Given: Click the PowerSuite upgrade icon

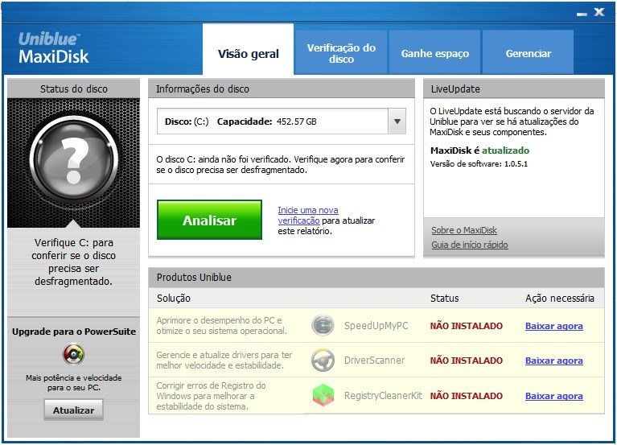Looking at the screenshot, I should 73,354.
